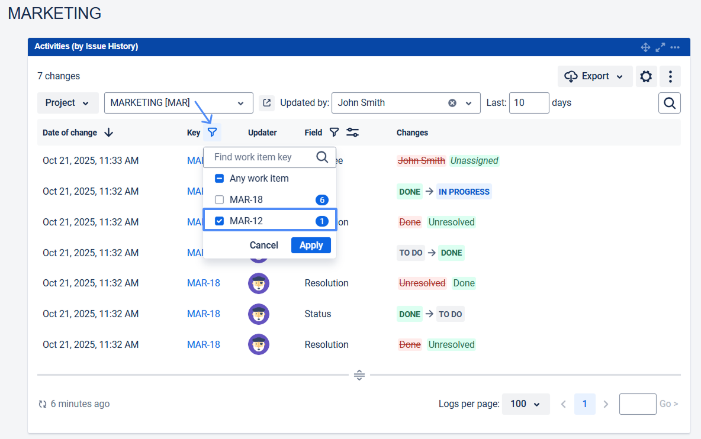Toggle the Any work item checkbox
This screenshot has height=439, width=701.
[219, 178]
